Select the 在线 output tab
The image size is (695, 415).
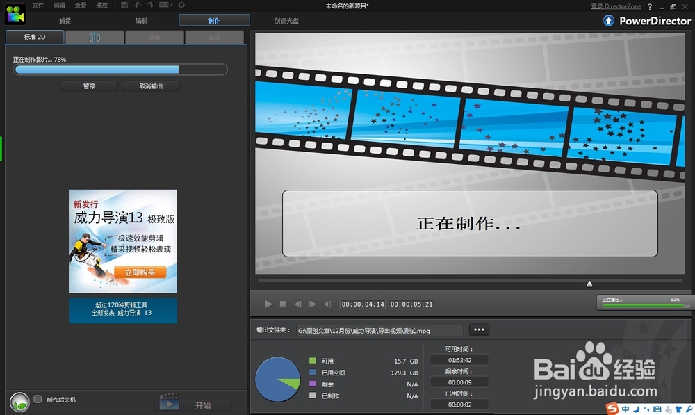[215, 38]
